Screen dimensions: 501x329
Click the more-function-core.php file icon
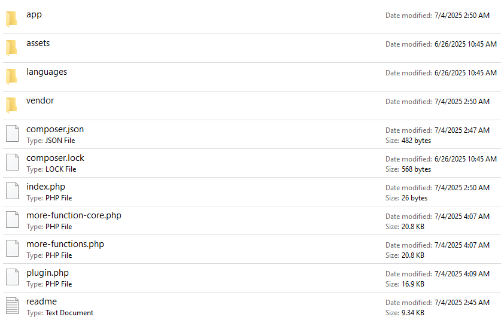pyautogui.click(x=12, y=220)
